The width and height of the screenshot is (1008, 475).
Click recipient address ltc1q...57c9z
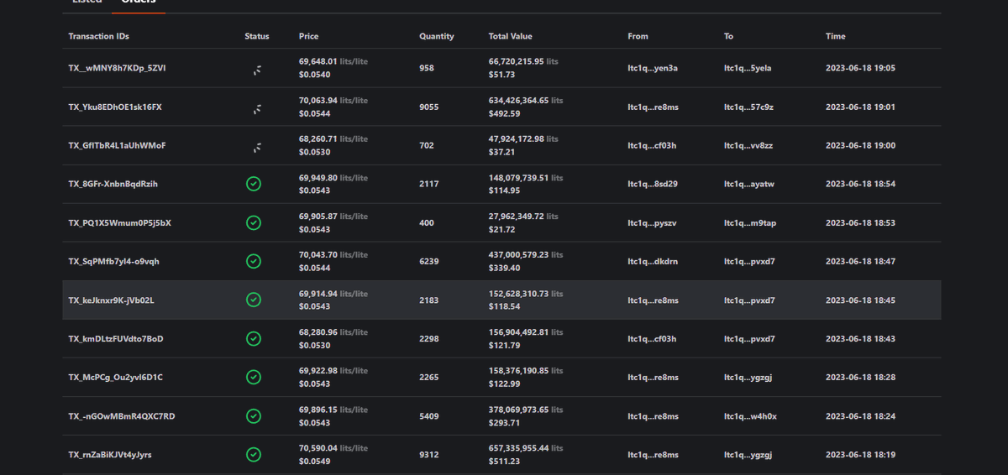click(x=748, y=107)
